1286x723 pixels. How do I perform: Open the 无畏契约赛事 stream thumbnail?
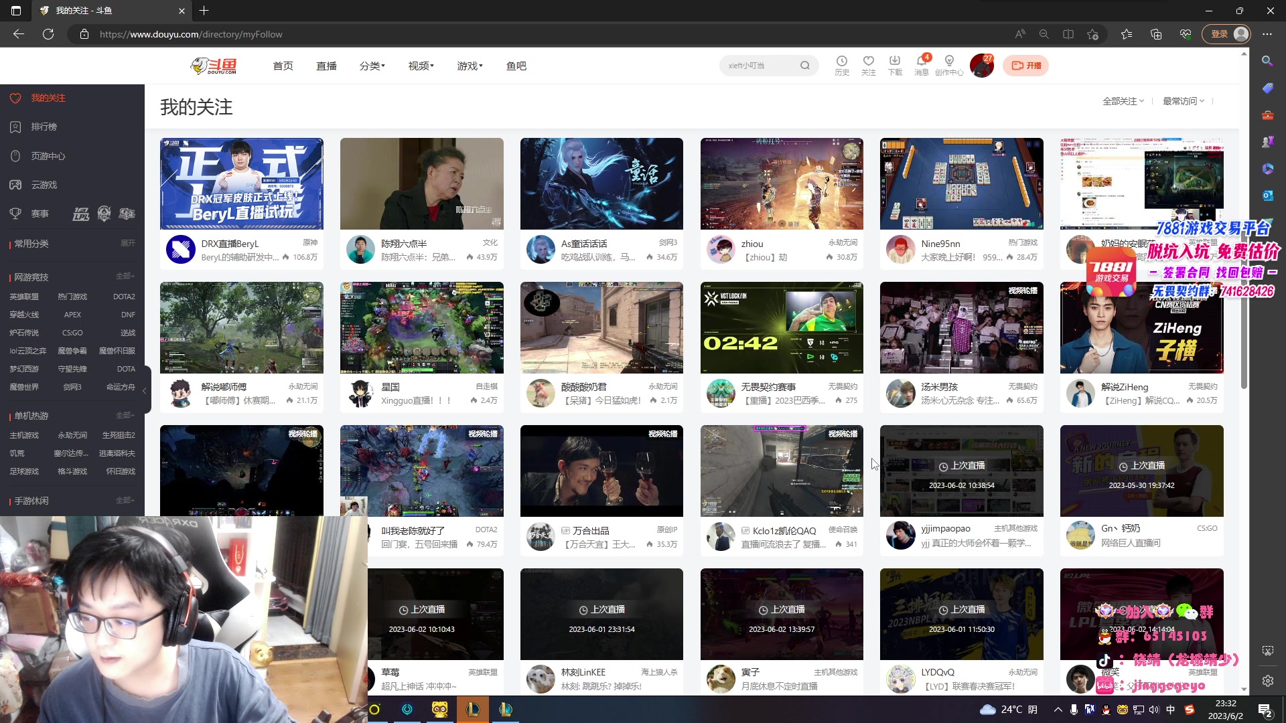[782, 327]
